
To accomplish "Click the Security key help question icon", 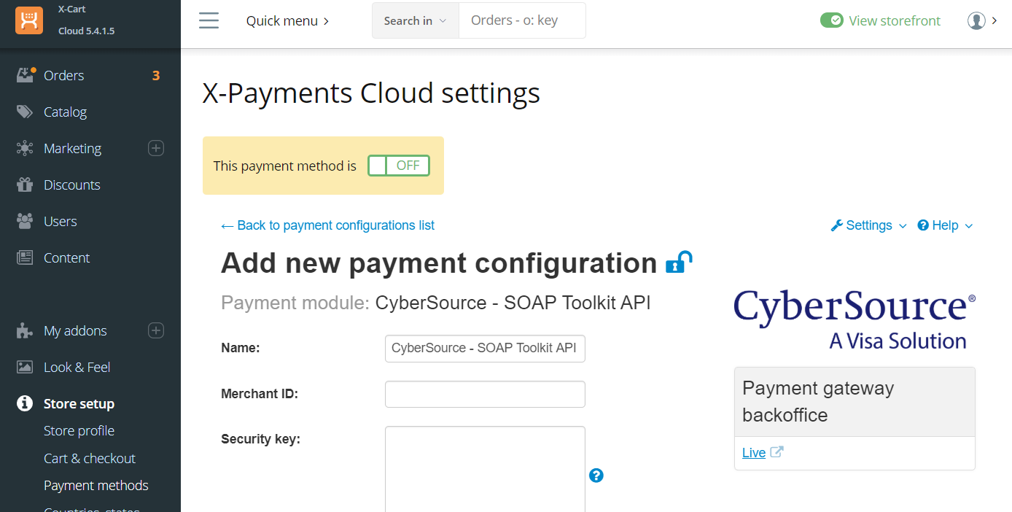I will tap(596, 476).
